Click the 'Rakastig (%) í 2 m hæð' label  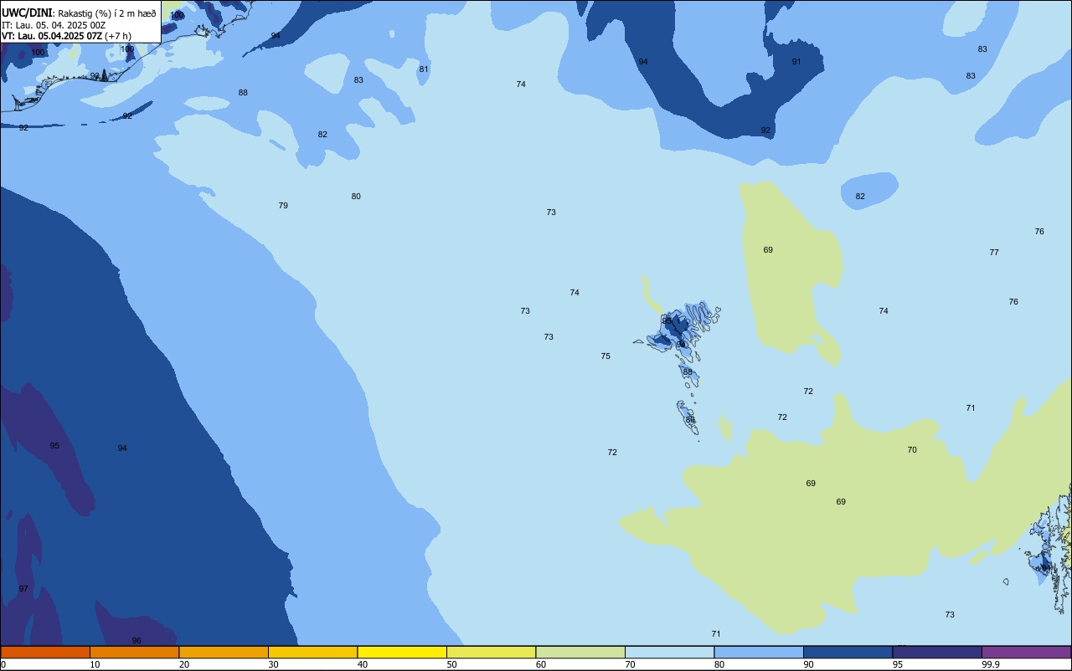click(107, 13)
